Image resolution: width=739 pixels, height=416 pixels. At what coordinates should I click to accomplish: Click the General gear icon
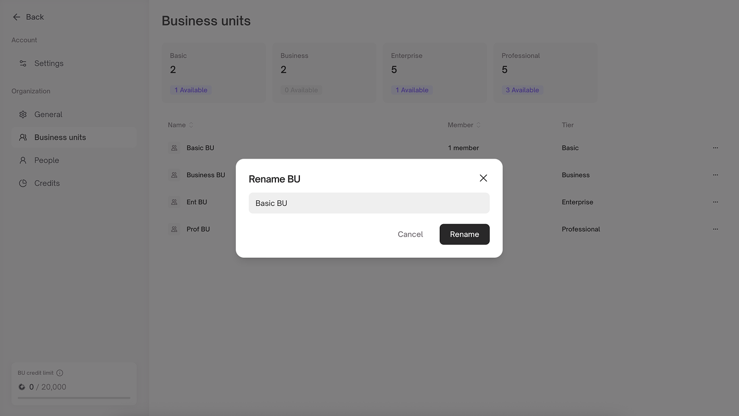click(x=23, y=114)
